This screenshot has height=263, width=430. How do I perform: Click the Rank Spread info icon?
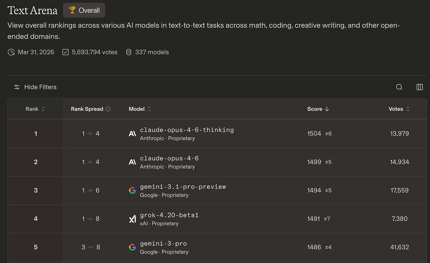coord(108,109)
